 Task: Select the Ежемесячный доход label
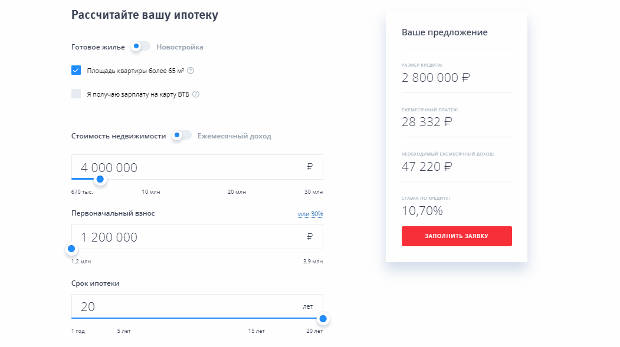(x=234, y=136)
